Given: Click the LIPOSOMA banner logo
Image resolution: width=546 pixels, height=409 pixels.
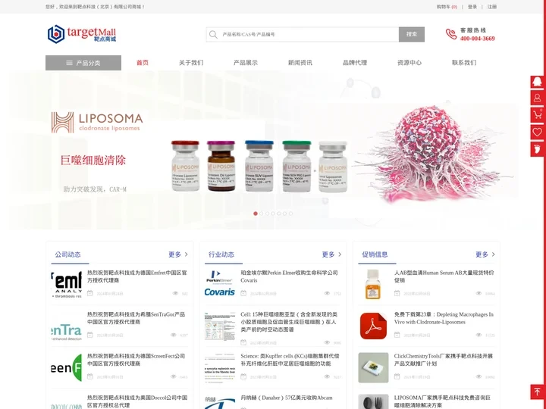Looking at the screenshot, I should (x=97, y=123).
